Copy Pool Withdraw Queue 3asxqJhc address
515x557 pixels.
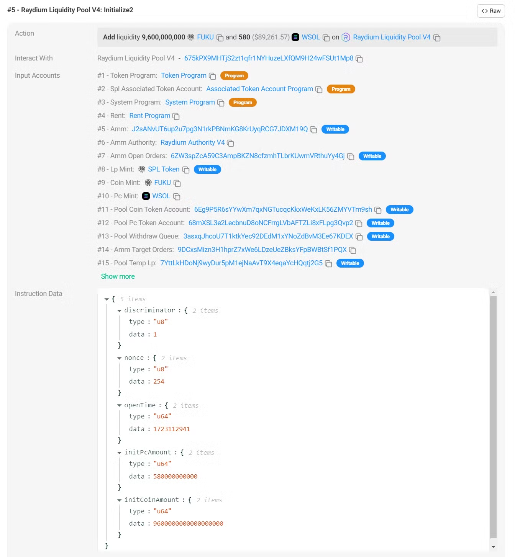(359, 237)
